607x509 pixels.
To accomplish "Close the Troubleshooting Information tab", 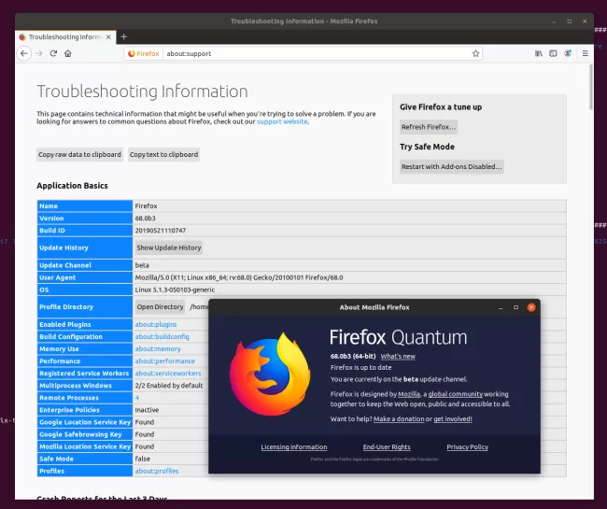I will [108, 36].
